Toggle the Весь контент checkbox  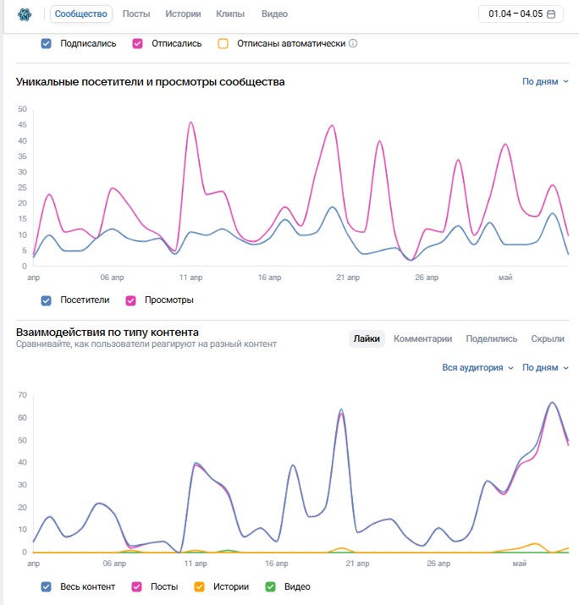[x=46, y=587]
